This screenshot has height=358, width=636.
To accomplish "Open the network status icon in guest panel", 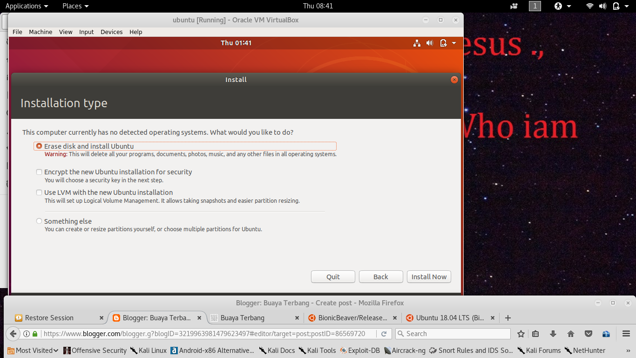I will pos(417,42).
